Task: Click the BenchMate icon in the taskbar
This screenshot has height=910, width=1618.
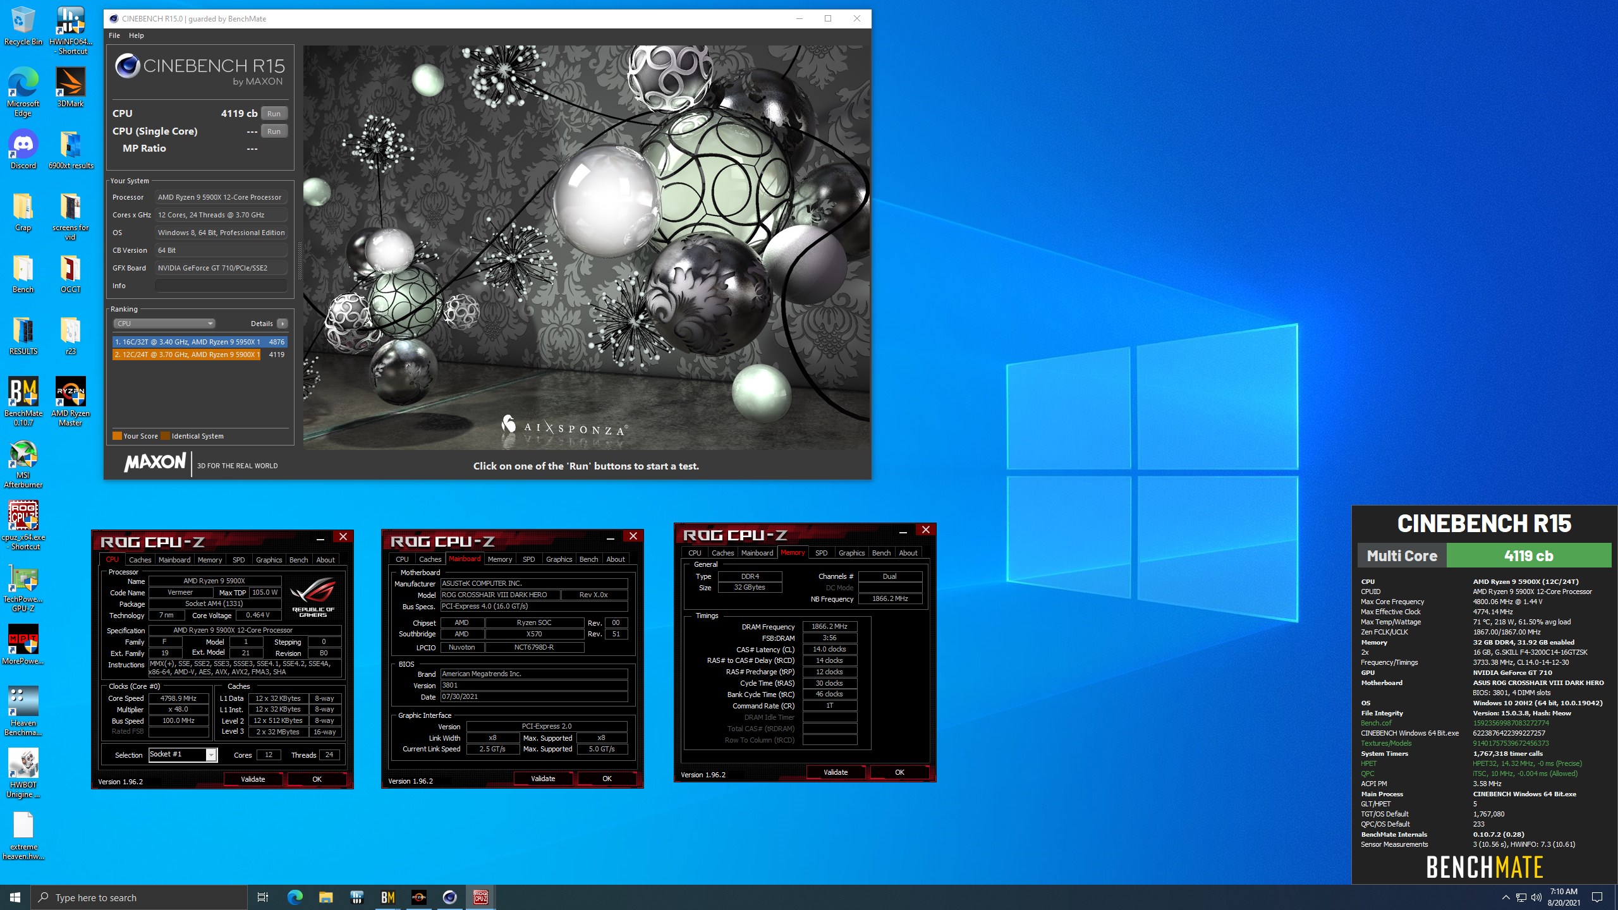Action: tap(387, 897)
